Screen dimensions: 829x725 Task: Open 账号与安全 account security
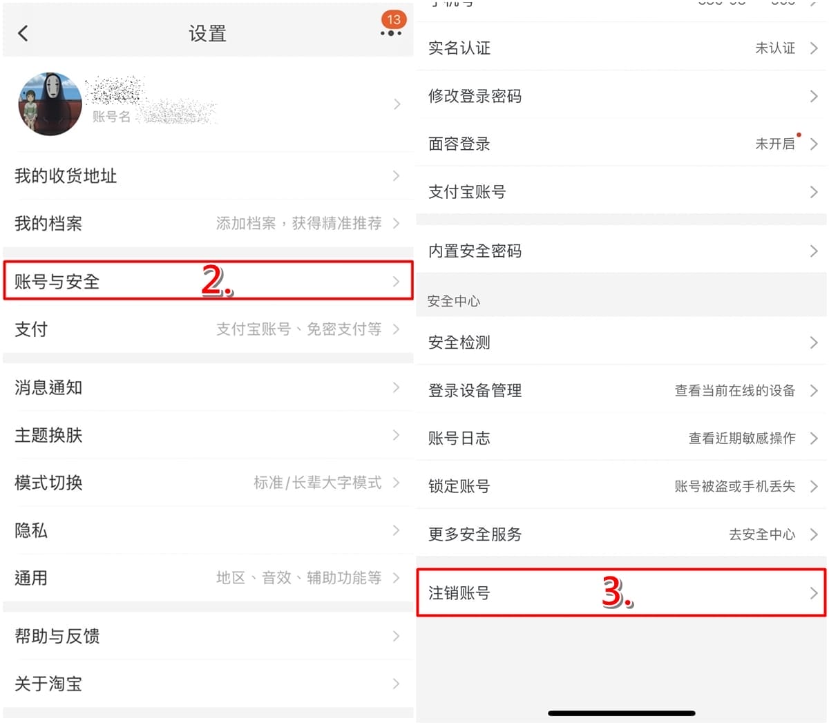click(x=208, y=281)
